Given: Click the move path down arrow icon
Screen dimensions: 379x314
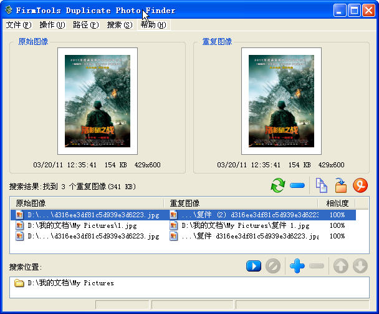Looking at the screenshot, I should click(x=360, y=267).
